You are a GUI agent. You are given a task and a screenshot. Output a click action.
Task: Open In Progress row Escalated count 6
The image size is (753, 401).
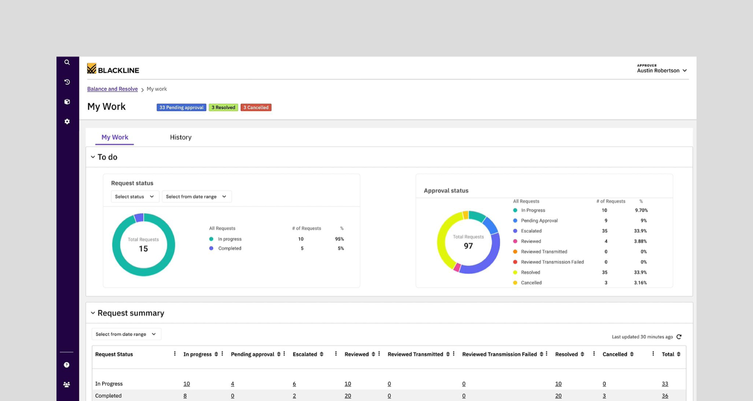click(x=294, y=384)
